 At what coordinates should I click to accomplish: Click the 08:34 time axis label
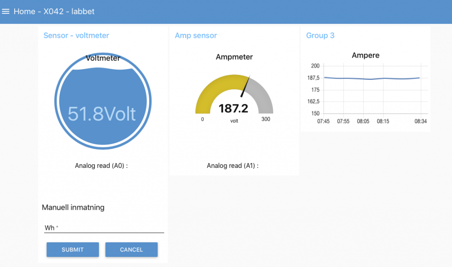[420, 122]
